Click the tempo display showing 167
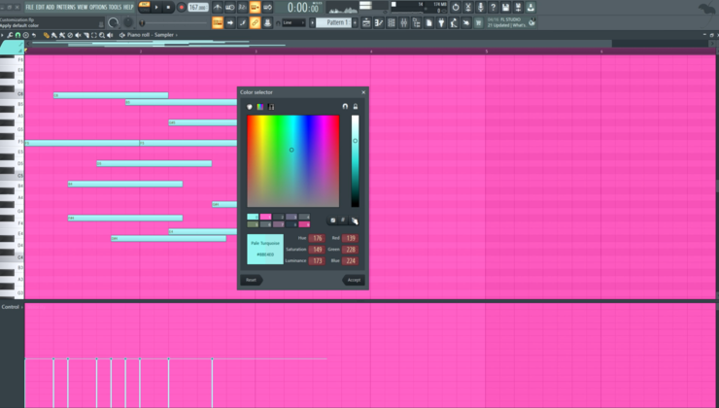 [x=197, y=7]
